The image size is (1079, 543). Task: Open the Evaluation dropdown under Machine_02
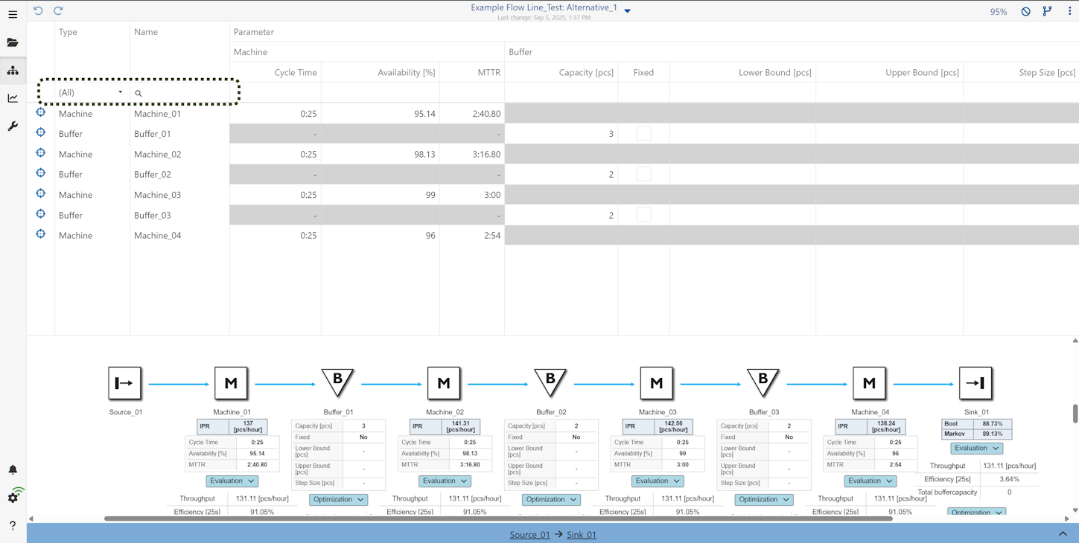pyautogui.click(x=444, y=481)
